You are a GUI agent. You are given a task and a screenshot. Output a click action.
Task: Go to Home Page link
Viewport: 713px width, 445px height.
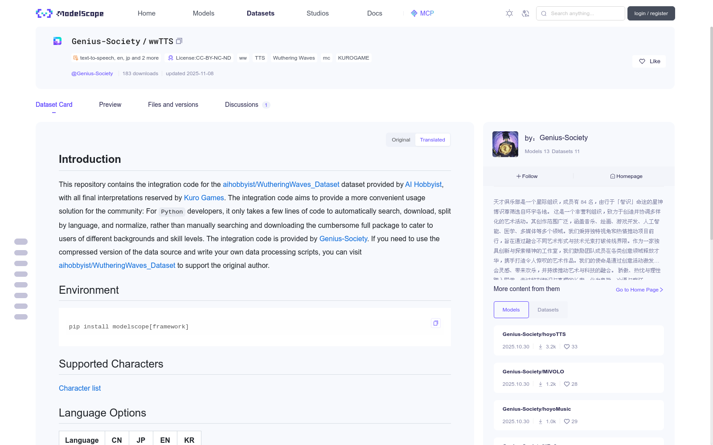639,290
